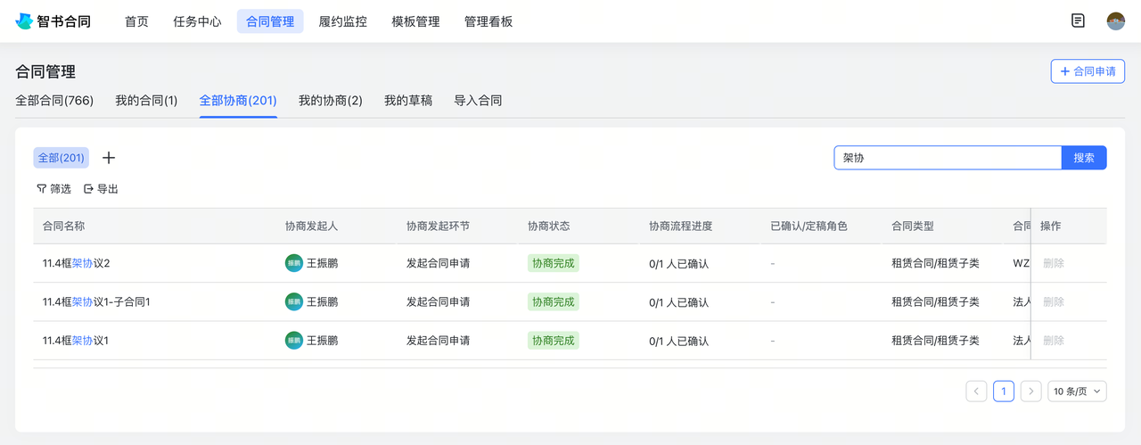The height and width of the screenshot is (445, 1141).
Task: Click 删除 in 11.4框架协议2 row
Action: click(1054, 263)
